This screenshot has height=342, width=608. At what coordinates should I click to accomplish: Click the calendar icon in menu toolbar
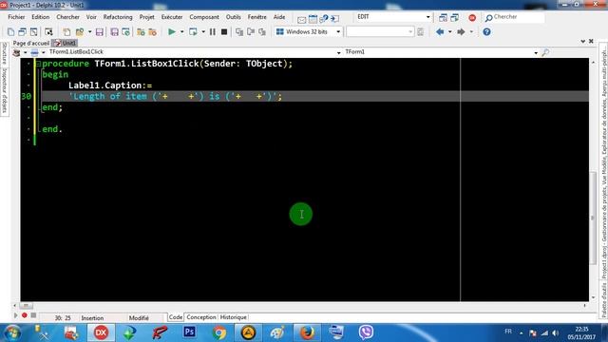coord(313,18)
